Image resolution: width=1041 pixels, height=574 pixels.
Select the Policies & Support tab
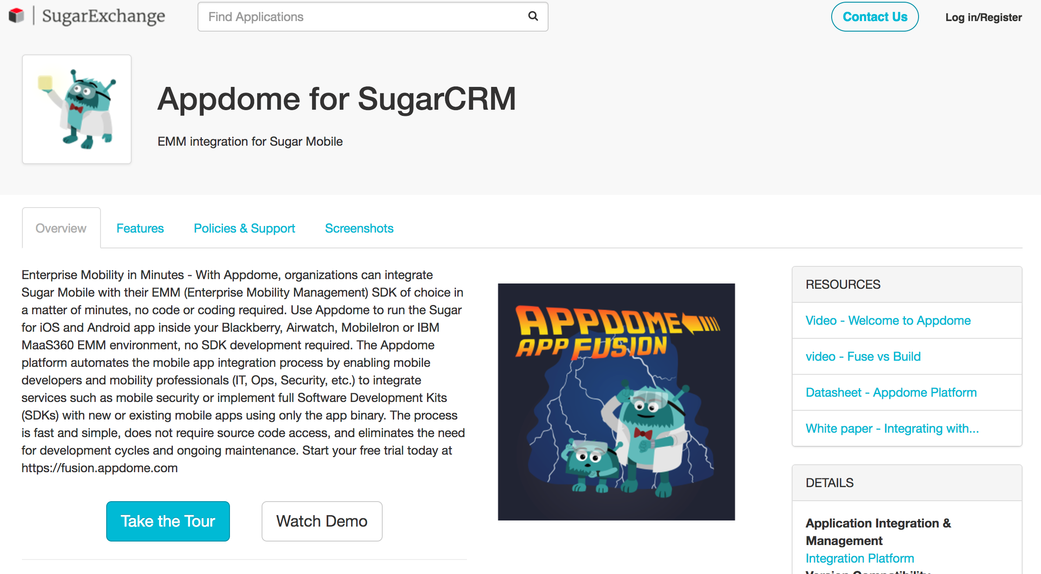click(x=244, y=228)
